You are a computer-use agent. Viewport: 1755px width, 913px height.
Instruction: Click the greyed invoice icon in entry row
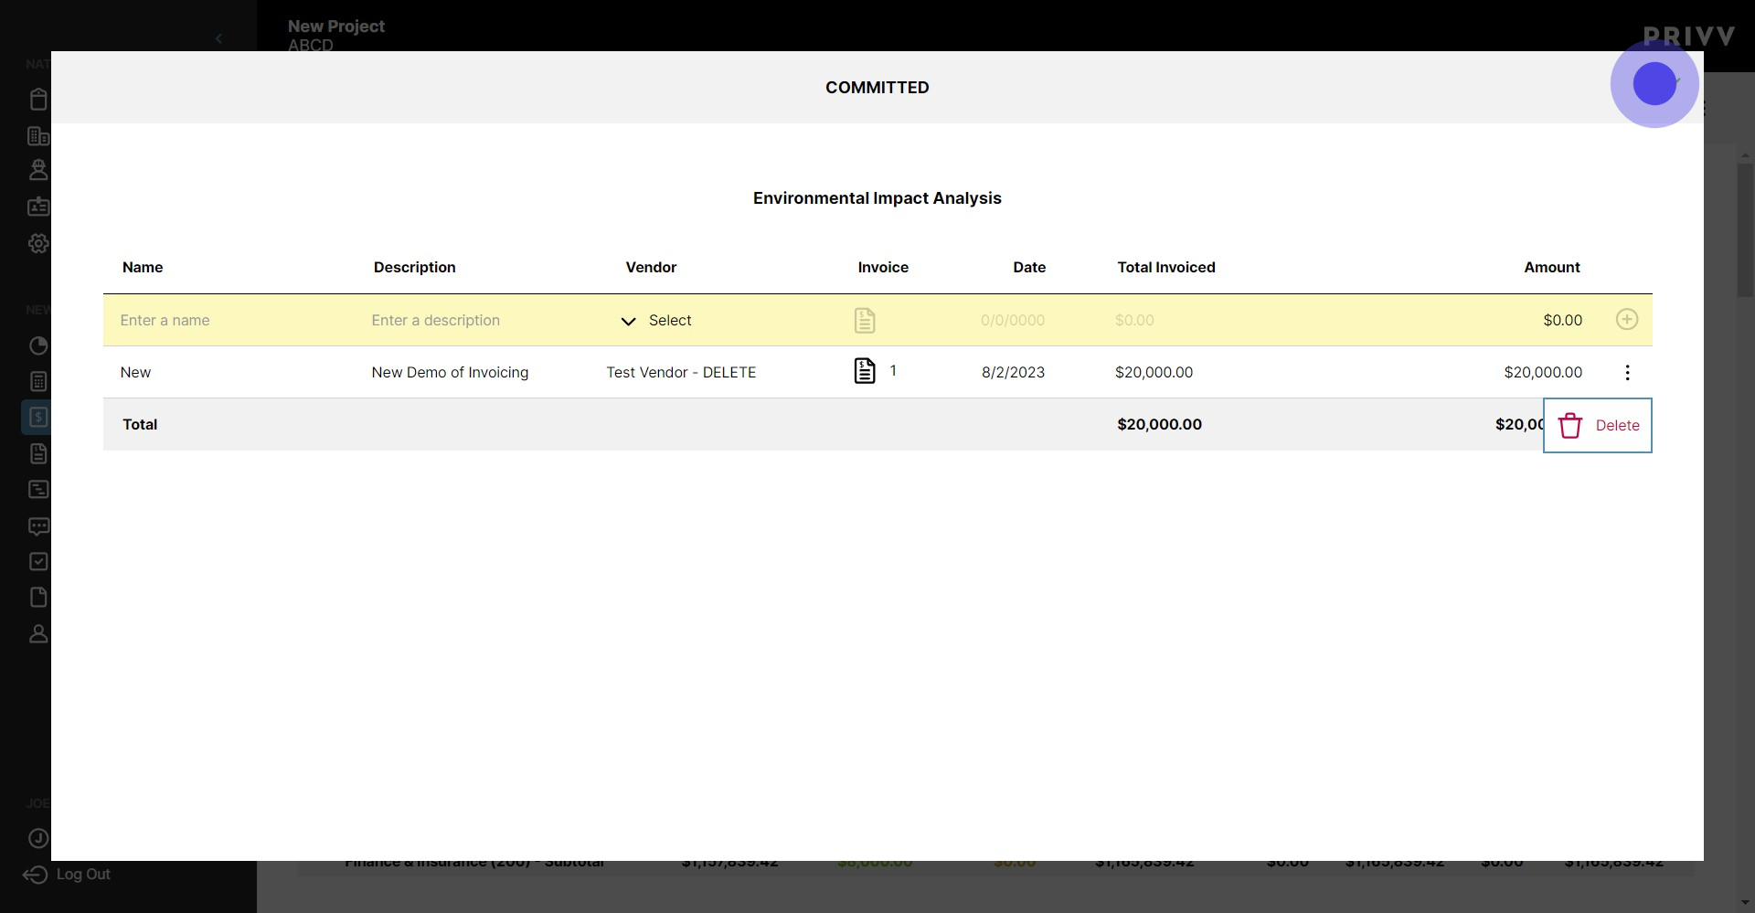coord(865,320)
